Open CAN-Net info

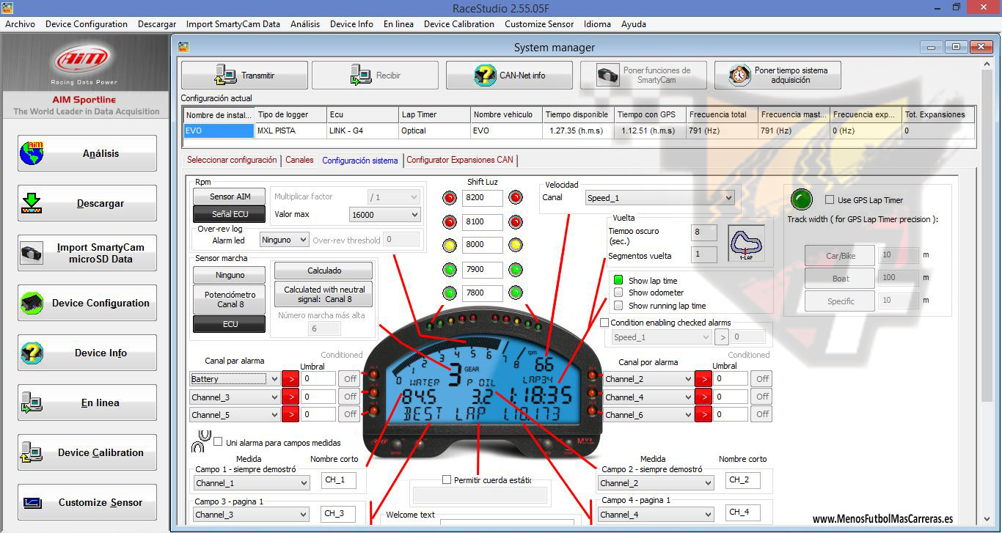coord(509,76)
